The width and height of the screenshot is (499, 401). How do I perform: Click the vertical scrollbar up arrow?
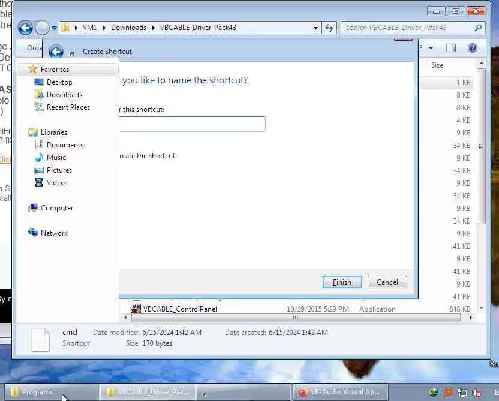click(x=482, y=64)
